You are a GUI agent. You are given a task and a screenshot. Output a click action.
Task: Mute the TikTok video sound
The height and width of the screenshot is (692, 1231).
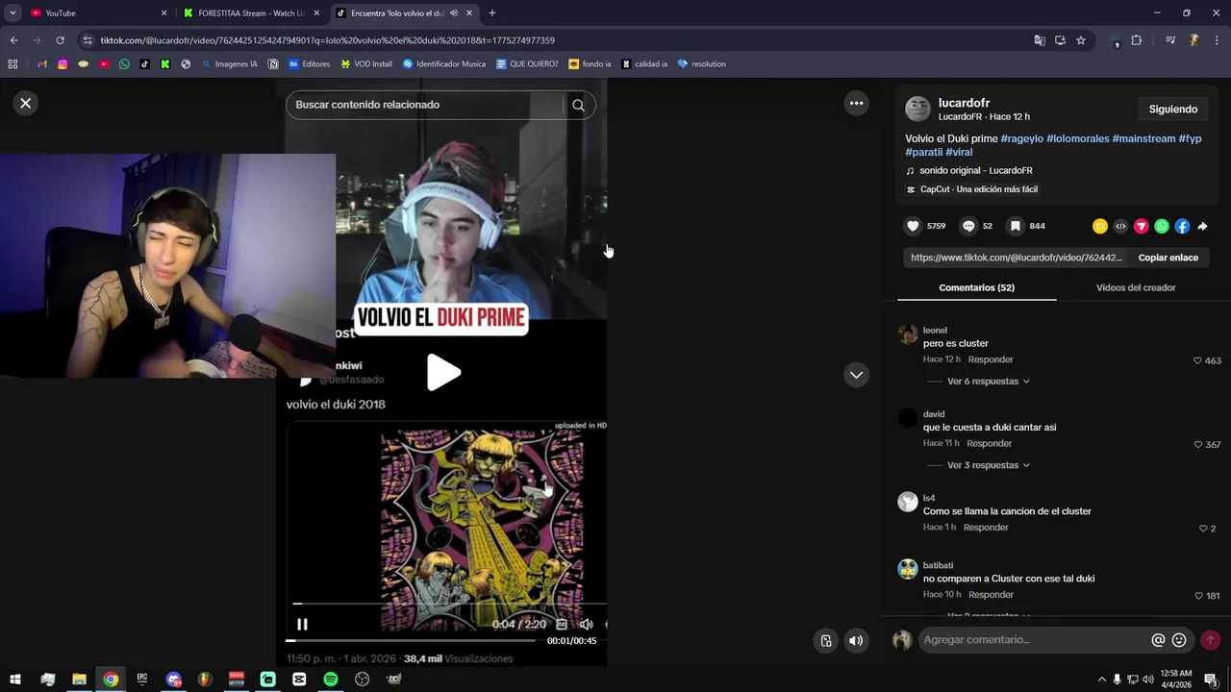click(x=856, y=641)
